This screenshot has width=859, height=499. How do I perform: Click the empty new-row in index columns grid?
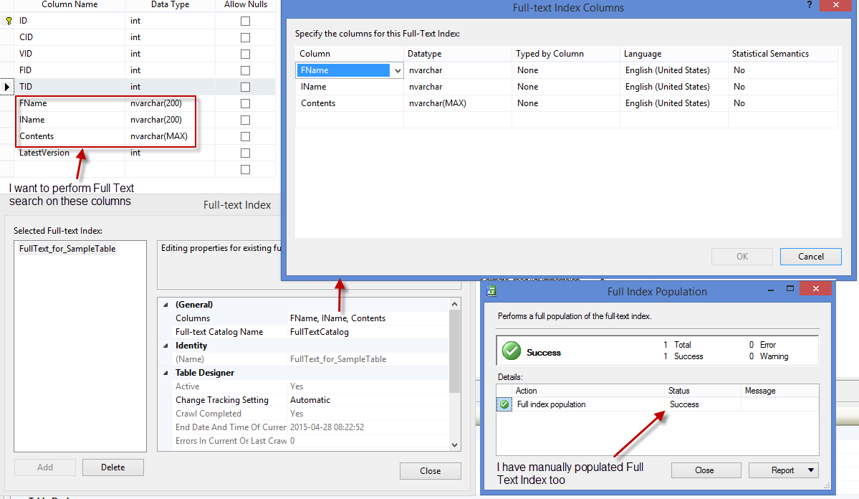(x=567, y=120)
